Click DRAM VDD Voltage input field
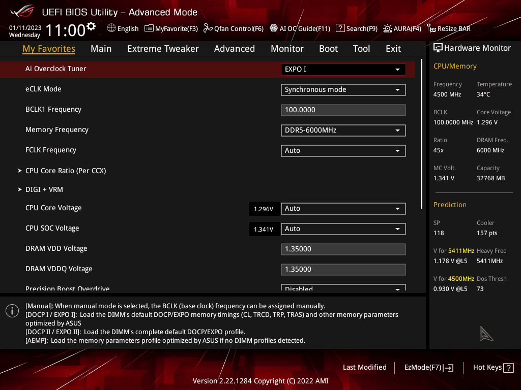 [343, 249]
